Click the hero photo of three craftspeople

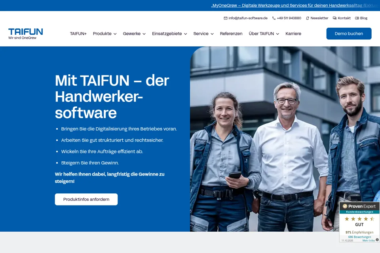click(285, 139)
